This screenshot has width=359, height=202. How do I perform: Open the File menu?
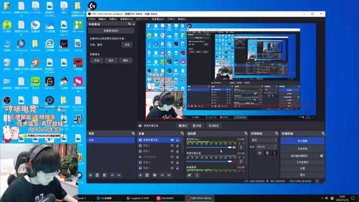click(x=92, y=19)
